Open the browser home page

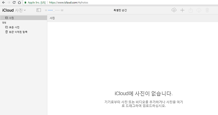(x=19, y=2)
